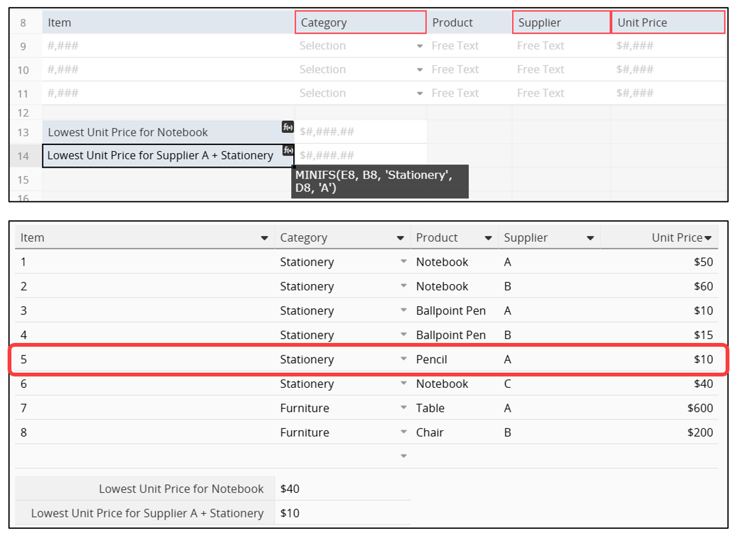Expand Selection dropdown in design row 10
The height and width of the screenshot is (534, 737).
click(x=419, y=70)
